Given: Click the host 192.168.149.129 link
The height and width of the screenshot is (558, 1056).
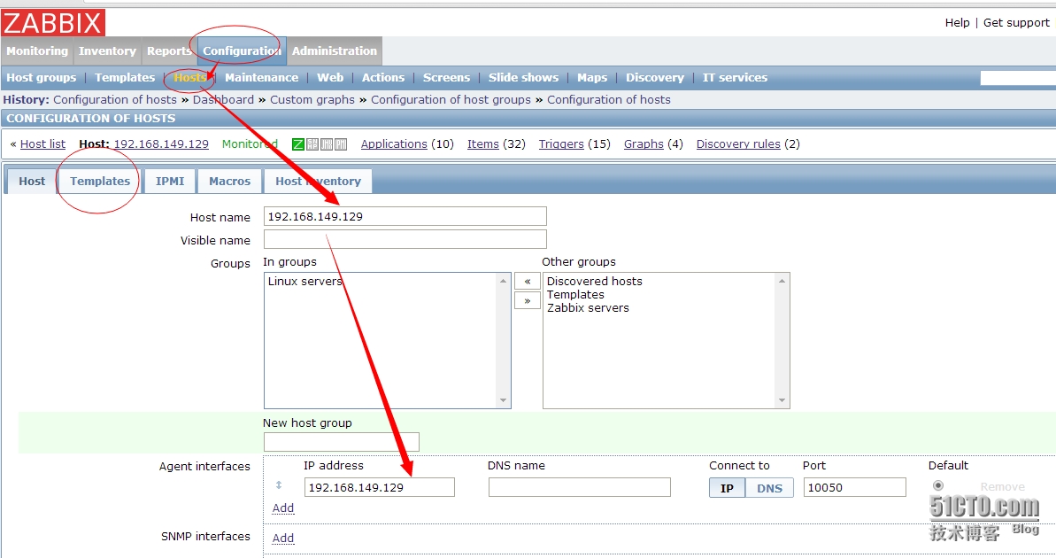Looking at the screenshot, I should tap(161, 144).
